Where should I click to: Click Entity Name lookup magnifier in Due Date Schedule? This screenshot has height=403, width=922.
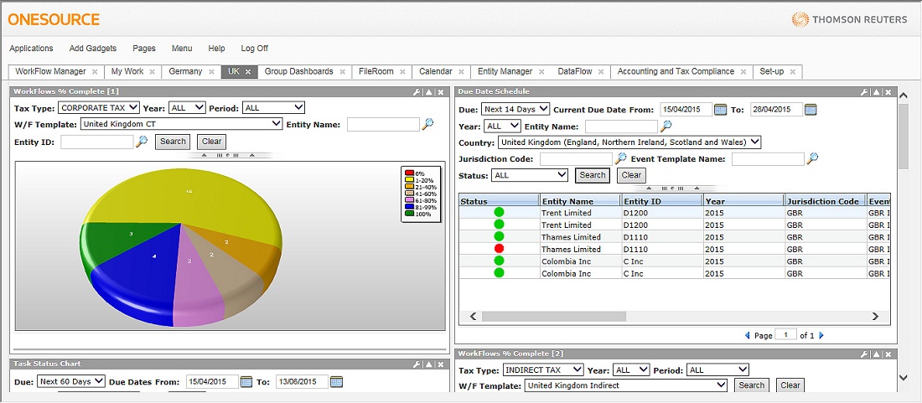[x=666, y=126]
